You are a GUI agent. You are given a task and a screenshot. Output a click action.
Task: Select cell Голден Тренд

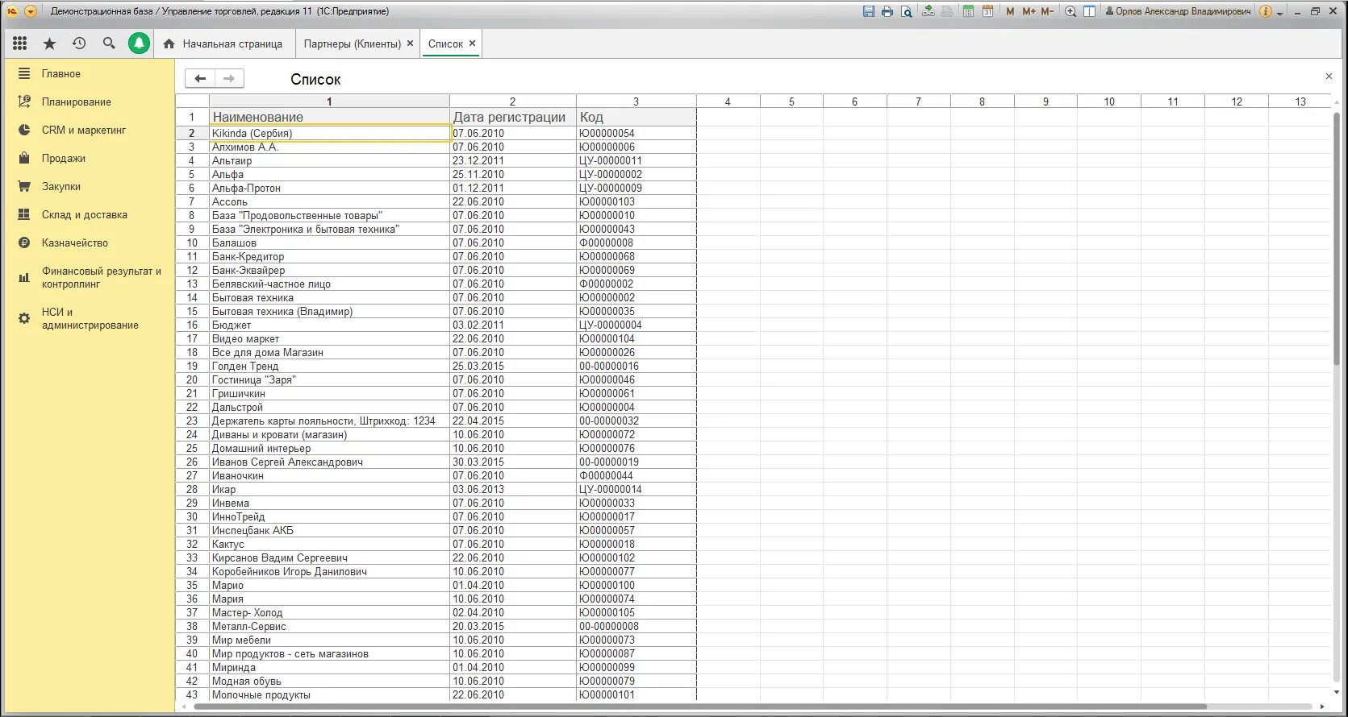pos(329,366)
